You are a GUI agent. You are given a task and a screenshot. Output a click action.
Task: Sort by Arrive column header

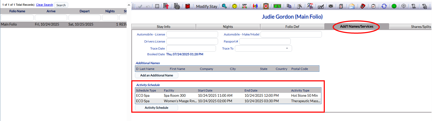click(x=51, y=11)
